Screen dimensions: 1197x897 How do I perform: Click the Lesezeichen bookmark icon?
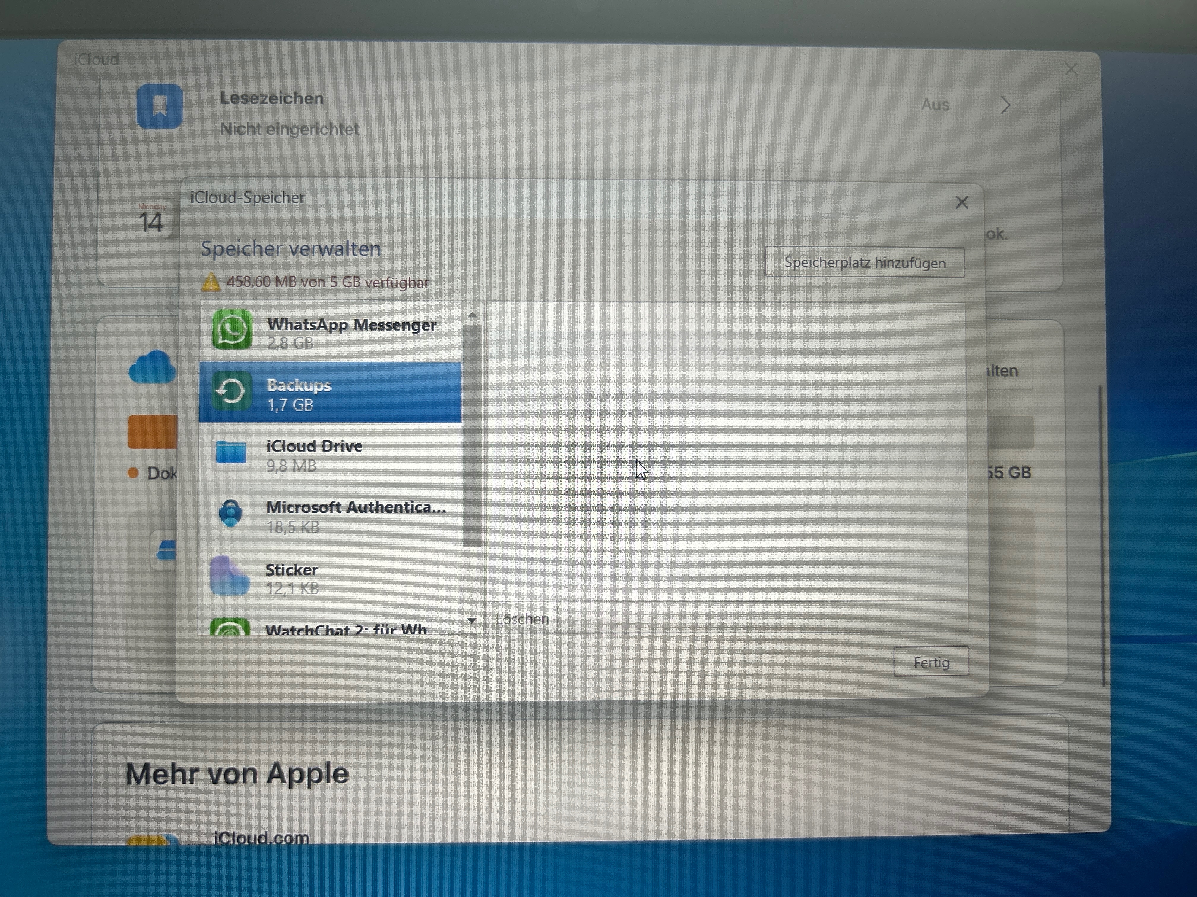tap(159, 106)
